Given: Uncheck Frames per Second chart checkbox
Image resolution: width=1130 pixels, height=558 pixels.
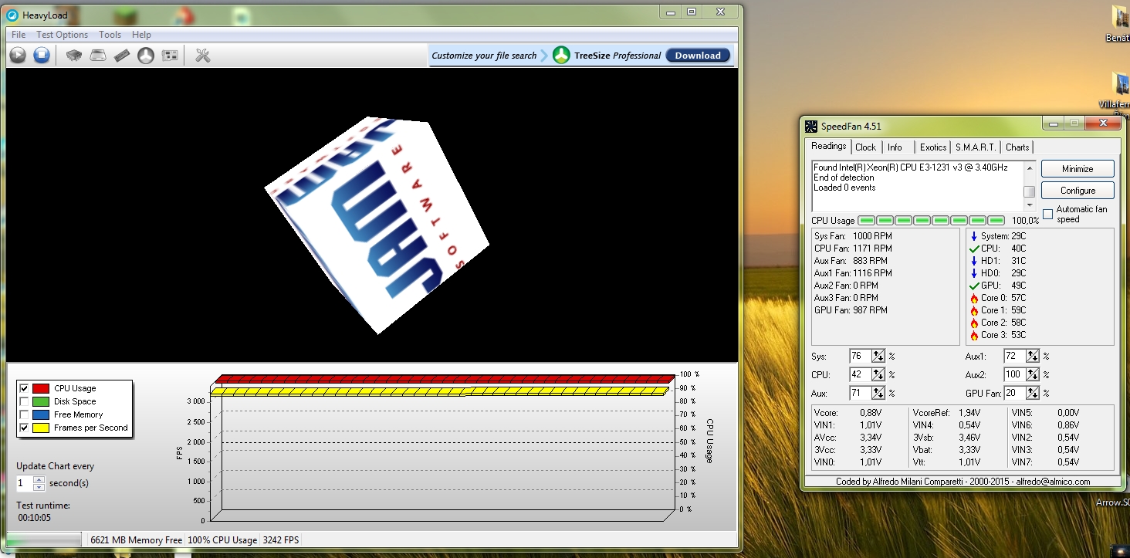Looking at the screenshot, I should coord(24,428).
